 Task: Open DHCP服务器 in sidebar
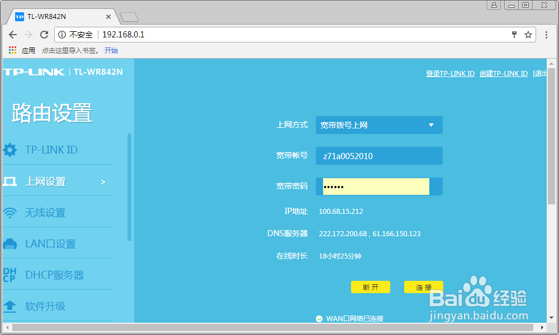(x=55, y=275)
